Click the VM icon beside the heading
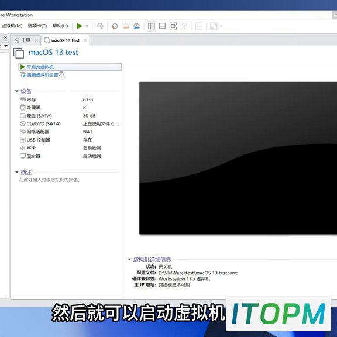Viewport: 337px width, 337px height. (x=19, y=53)
